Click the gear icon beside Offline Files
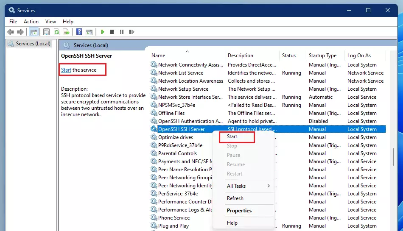This screenshot has width=403, height=231. [154, 113]
